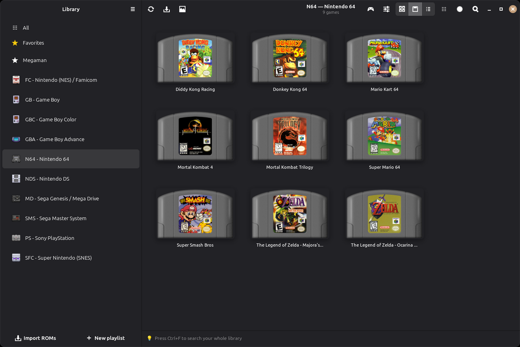Select GB - Game Boy platform
The height and width of the screenshot is (347, 520).
click(x=71, y=100)
